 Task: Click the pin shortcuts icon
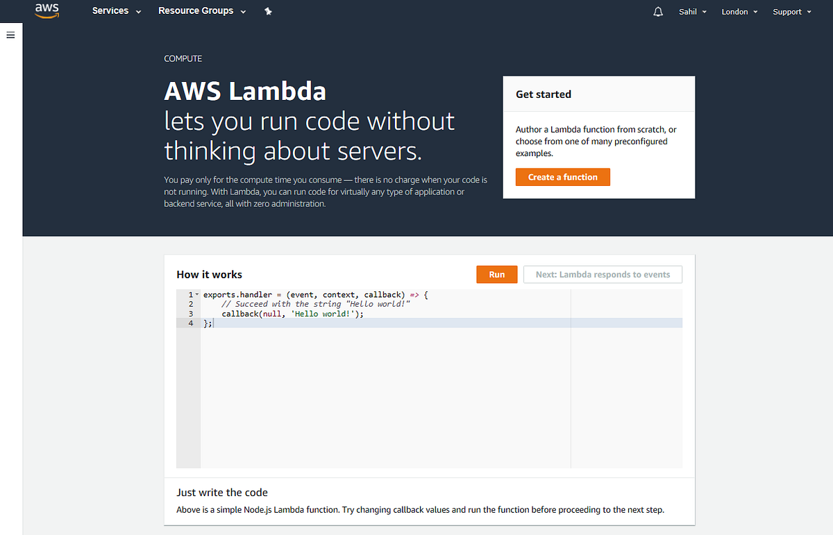pyautogui.click(x=268, y=12)
